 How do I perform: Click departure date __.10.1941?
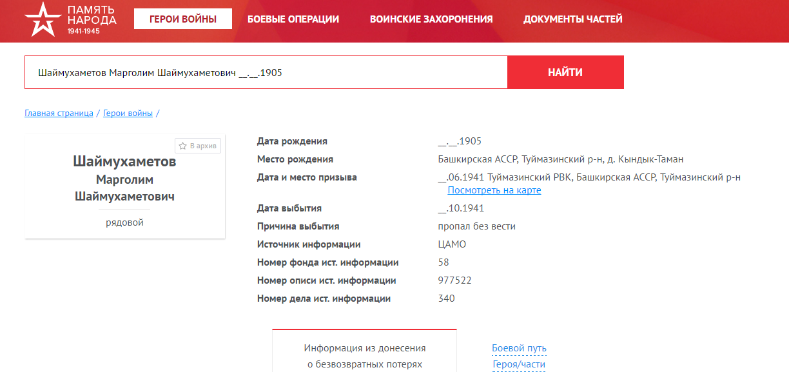click(461, 208)
